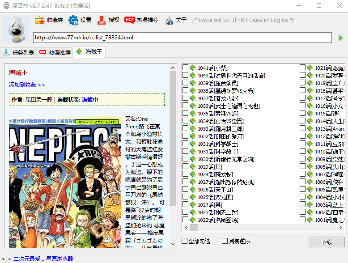The height and width of the screenshot is (263, 348).
Task: Check the box for 1013话[Anarc chapter
Action: click(x=302, y=128)
